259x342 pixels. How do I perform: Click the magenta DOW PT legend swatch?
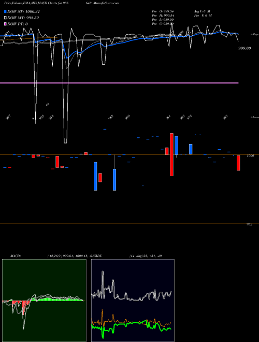pyautogui.click(x=5, y=24)
